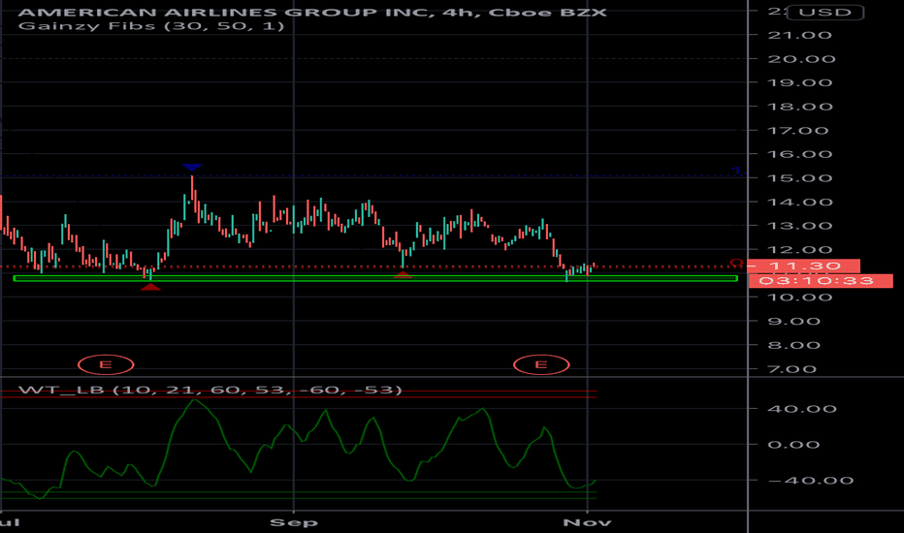Click the blue down-triangle pivot high marker
The height and width of the screenshot is (533, 904).
click(192, 168)
